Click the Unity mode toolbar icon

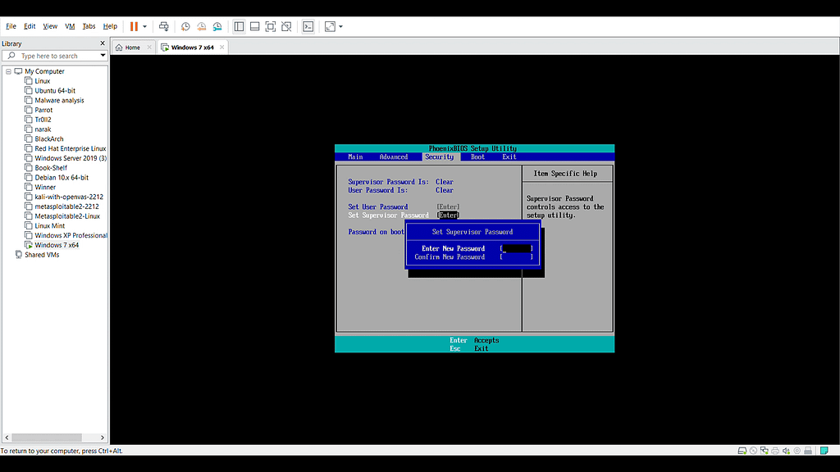pyautogui.click(x=286, y=26)
